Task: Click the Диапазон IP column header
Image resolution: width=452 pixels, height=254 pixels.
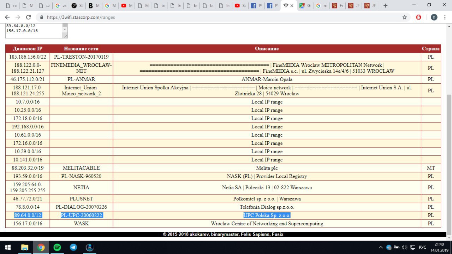Action: (x=28, y=49)
